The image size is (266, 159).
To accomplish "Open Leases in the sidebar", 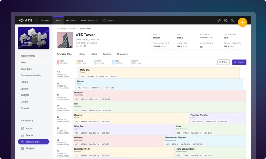I will 24,82.
